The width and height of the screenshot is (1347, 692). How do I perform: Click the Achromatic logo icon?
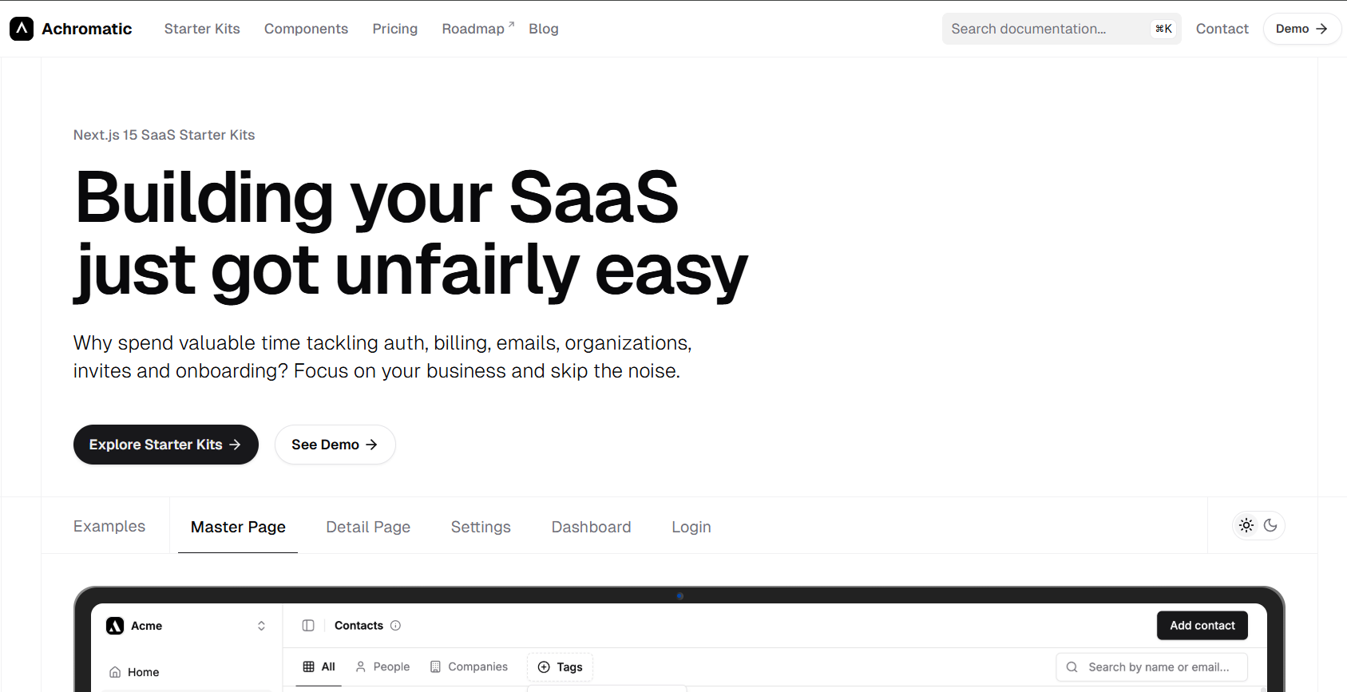pyautogui.click(x=22, y=29)
